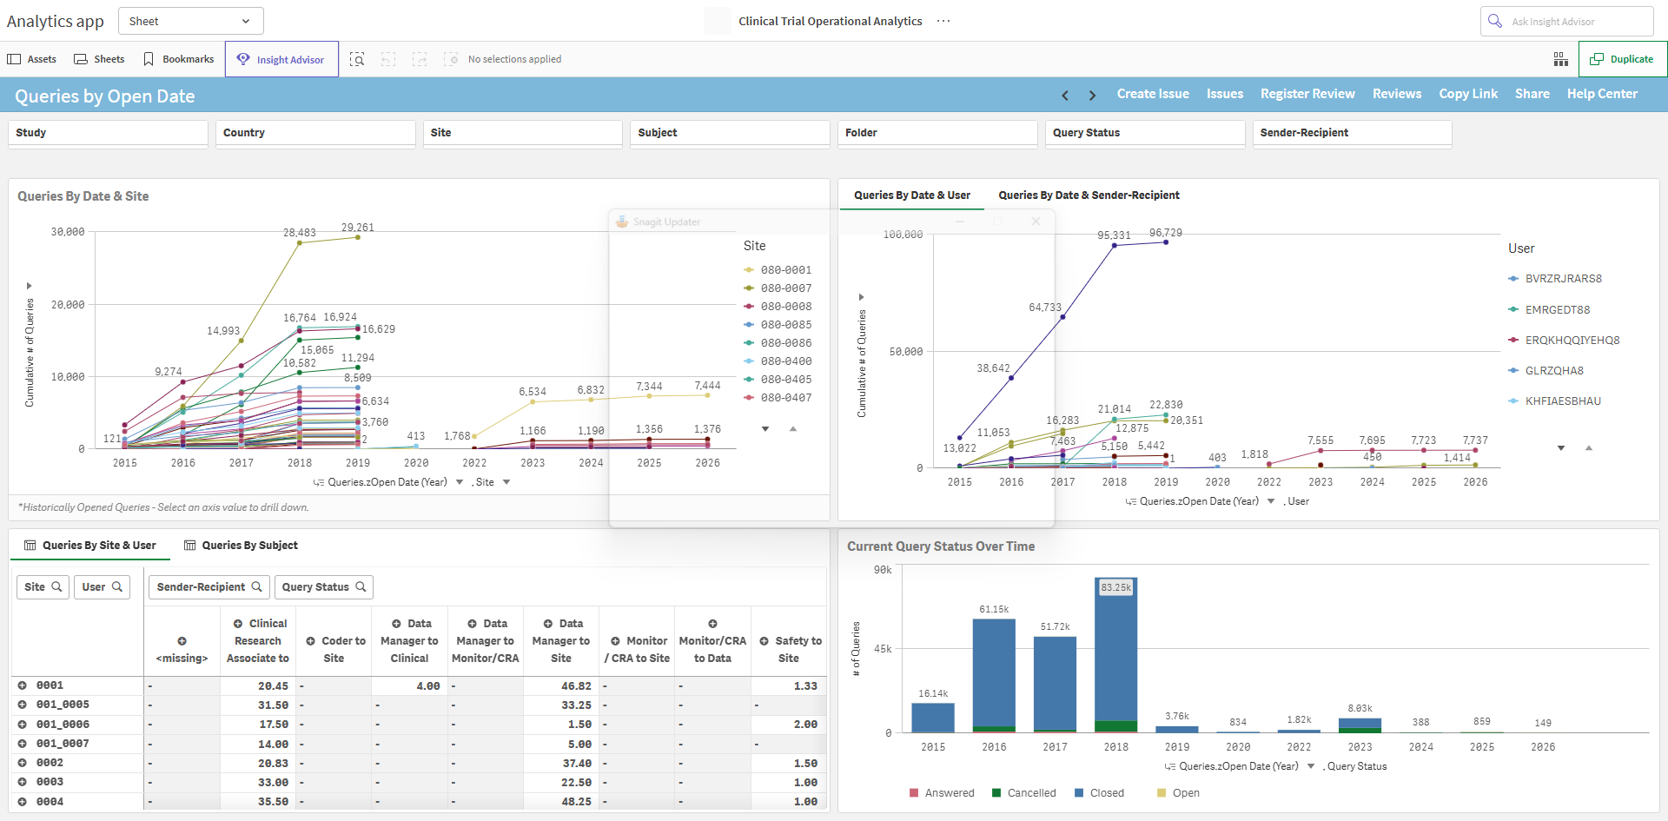Open Year dropdown under Site chart axis
The image size is (1668, 821).
[460, 482]
